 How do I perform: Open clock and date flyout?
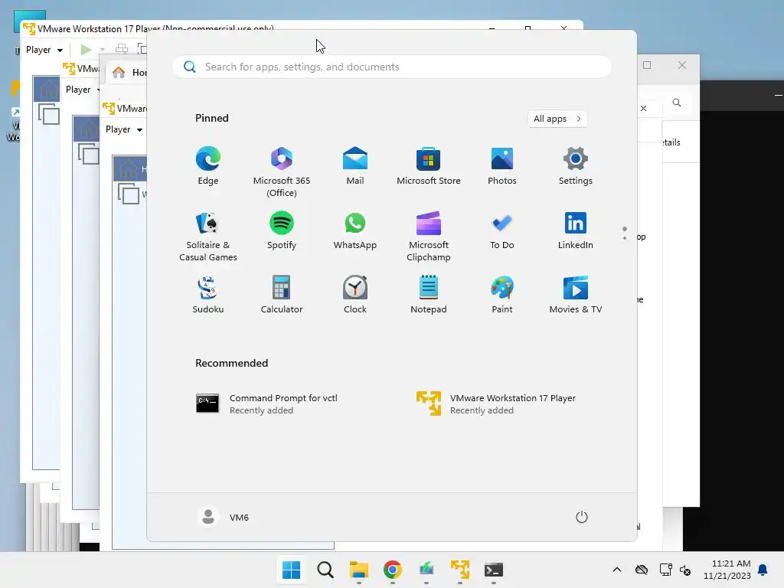[727, 570]
